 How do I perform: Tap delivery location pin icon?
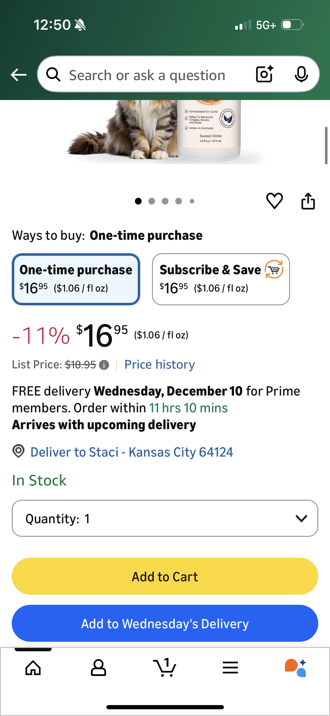(x=18, y=451)
